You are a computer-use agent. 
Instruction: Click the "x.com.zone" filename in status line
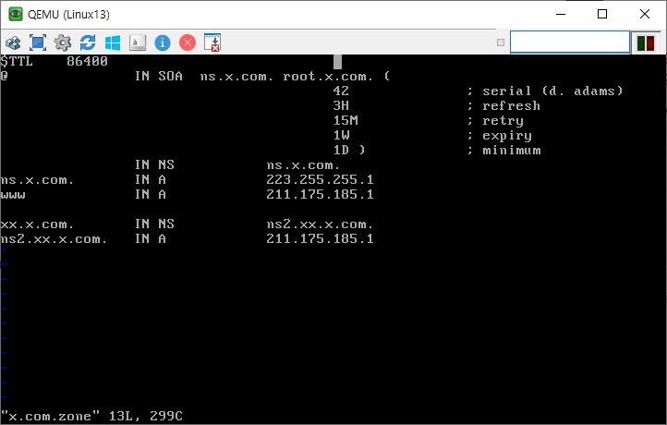[50, 416]
